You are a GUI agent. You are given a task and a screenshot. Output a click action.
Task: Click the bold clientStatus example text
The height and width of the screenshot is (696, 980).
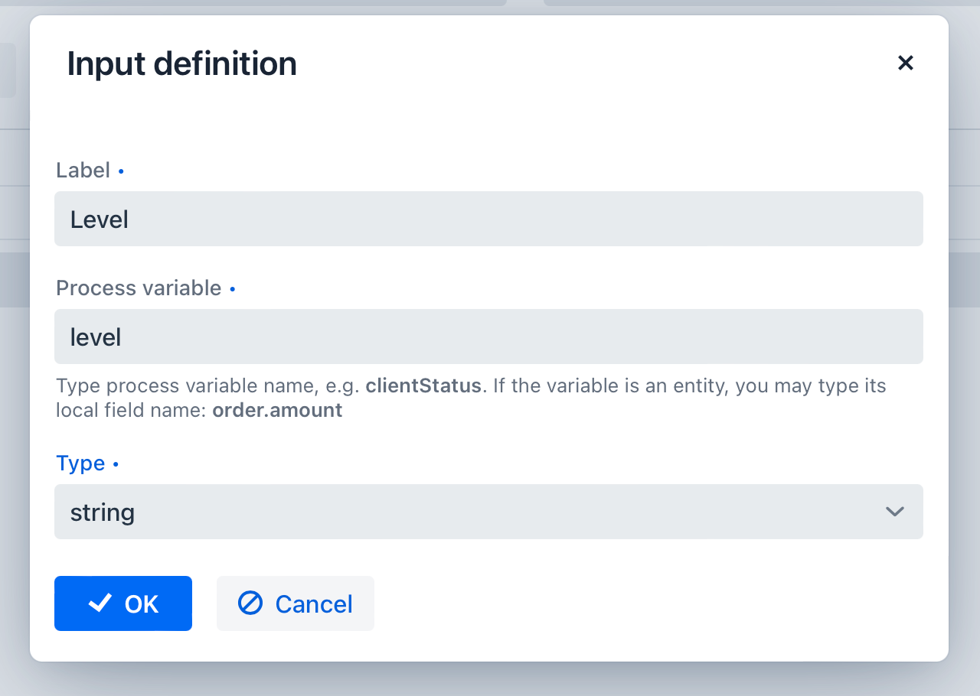(x=423, y=385)
